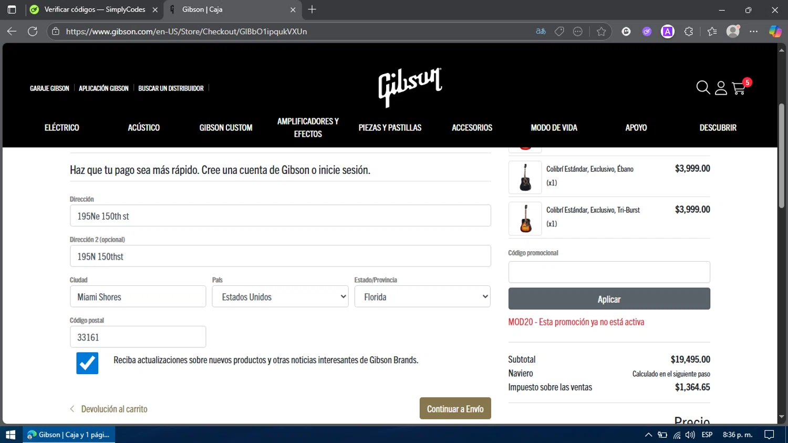Viewport: 788px width, 443px height.
Task: Click the browser address bar URL
Action: (x=186, y=32)
